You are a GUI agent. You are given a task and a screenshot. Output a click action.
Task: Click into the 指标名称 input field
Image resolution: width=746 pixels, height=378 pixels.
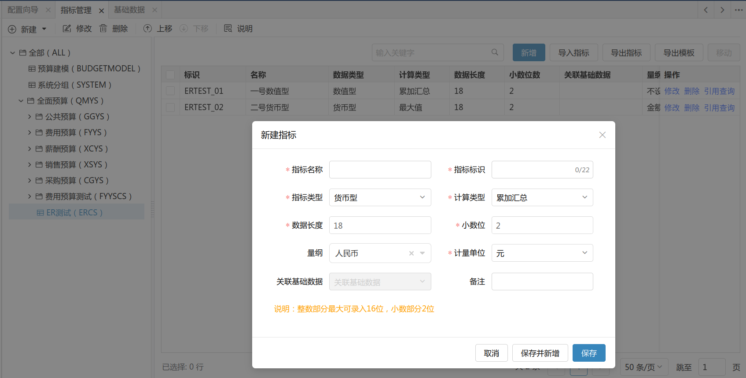point(380,170)
